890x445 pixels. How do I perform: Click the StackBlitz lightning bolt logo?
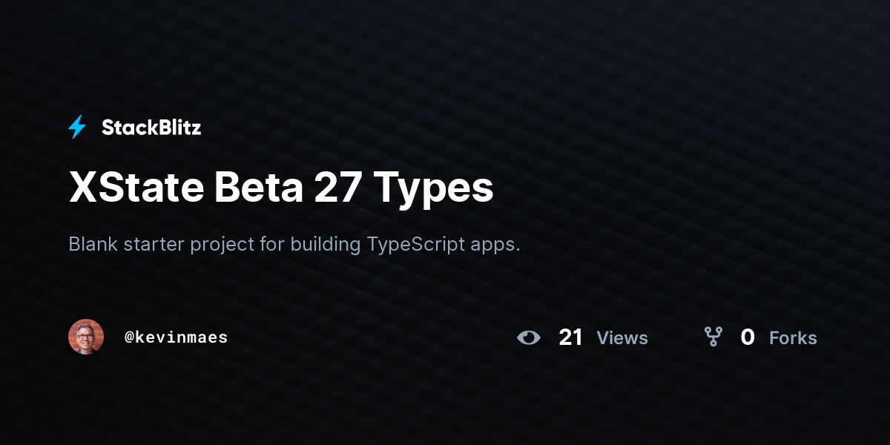(x=77, y=128)
